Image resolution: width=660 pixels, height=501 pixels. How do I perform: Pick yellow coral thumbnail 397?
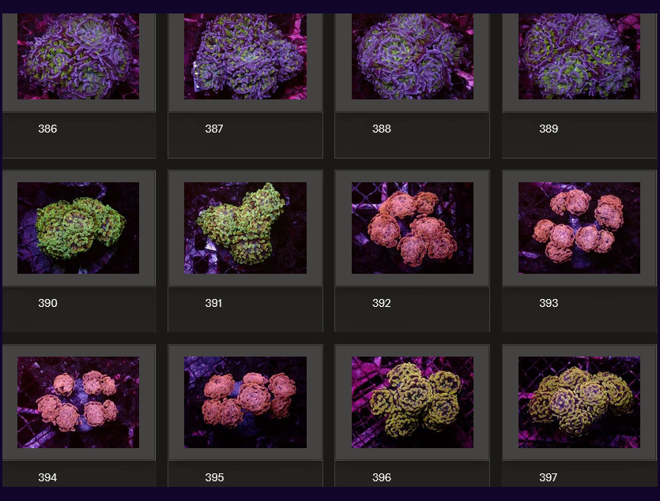(x=579, y=402)
